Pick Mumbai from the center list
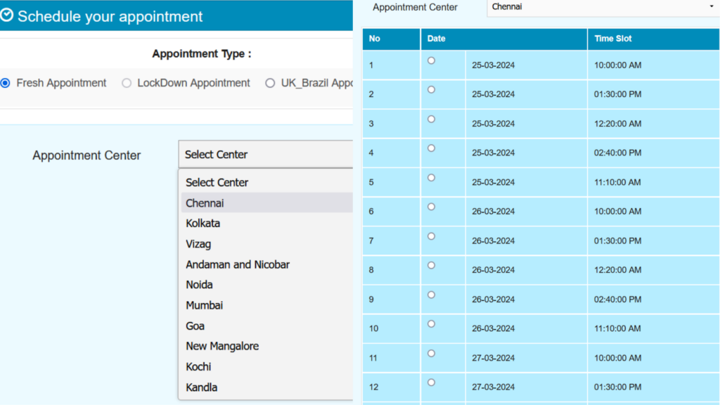Viewport: 720px width, 405px height. click(x=205, y=305)
